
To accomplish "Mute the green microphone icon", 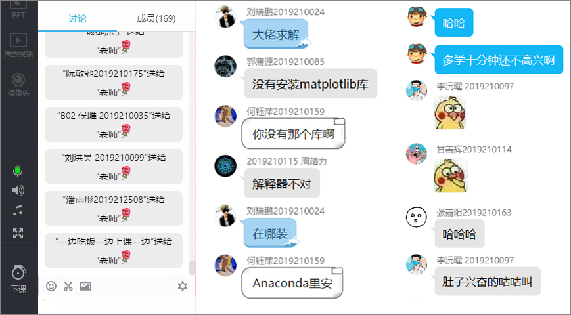I will tap(18, 171).
